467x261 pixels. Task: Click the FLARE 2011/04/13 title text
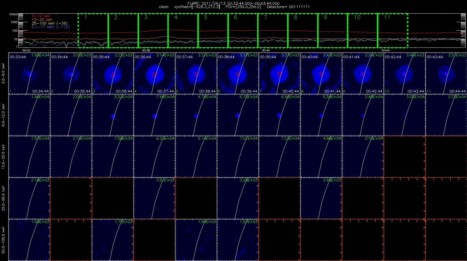(233, 3)
